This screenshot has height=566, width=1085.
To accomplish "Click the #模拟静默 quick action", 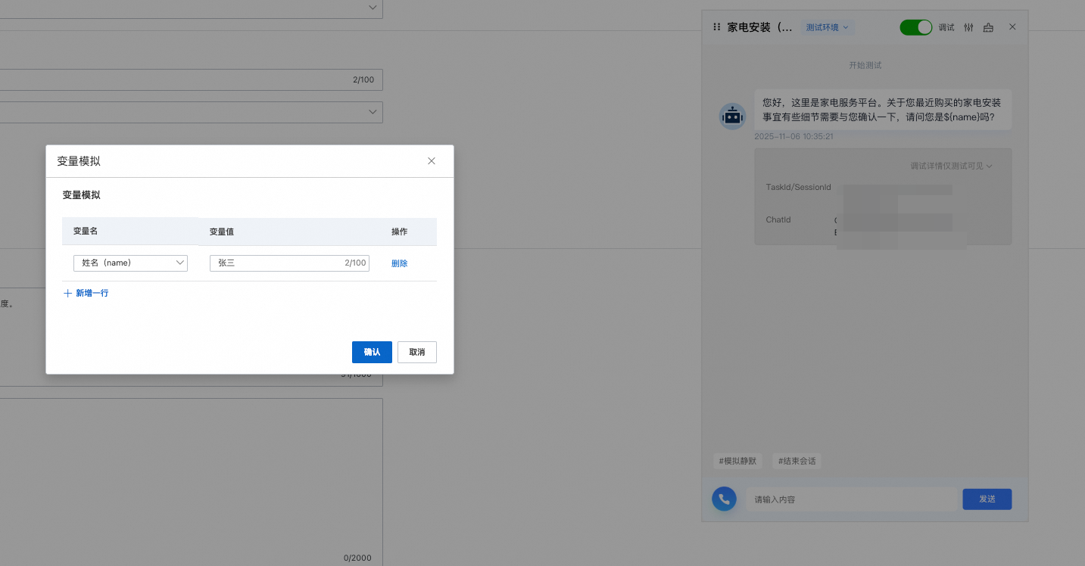I will coord(738,461).
